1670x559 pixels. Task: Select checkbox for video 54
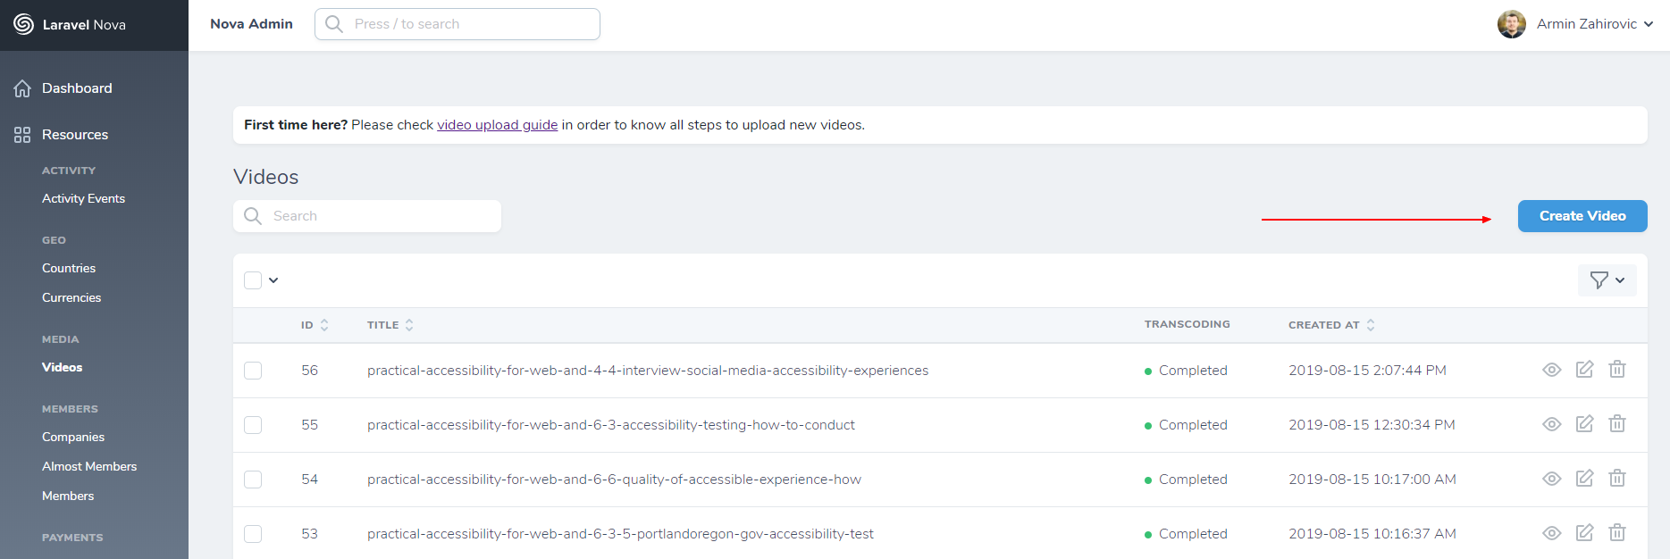pyautogui.click(x=253, y=480)
